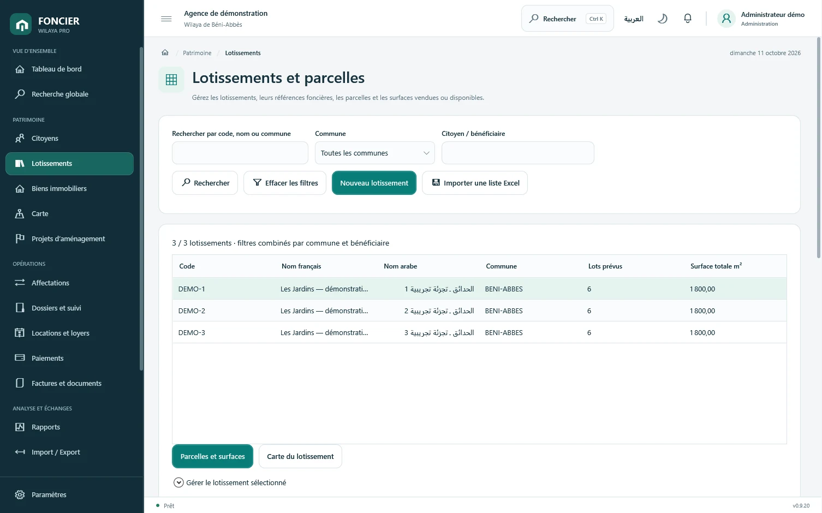Click the Projets d'aménagement flag icon

click(20, 238)
